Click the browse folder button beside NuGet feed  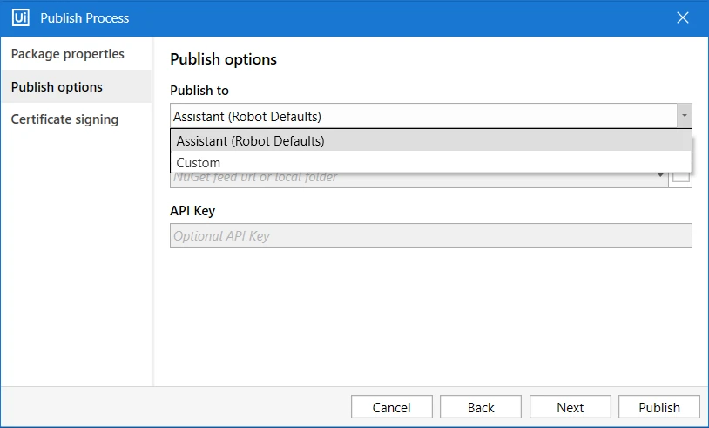pos(681,180)
